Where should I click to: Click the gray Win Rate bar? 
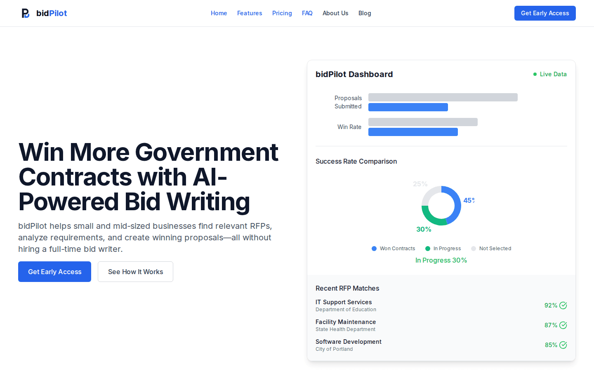pyautogui.click(x=423, y=122)
